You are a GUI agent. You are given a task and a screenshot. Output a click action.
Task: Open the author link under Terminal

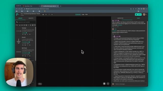(24, 33)
